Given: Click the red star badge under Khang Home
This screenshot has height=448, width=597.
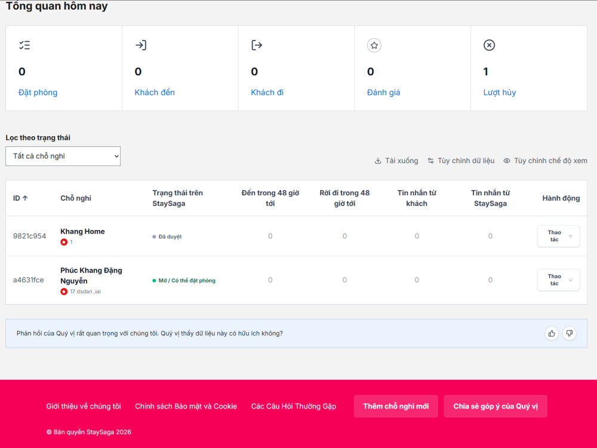Looking at the screenshot, I should click(x=64, y=242).
